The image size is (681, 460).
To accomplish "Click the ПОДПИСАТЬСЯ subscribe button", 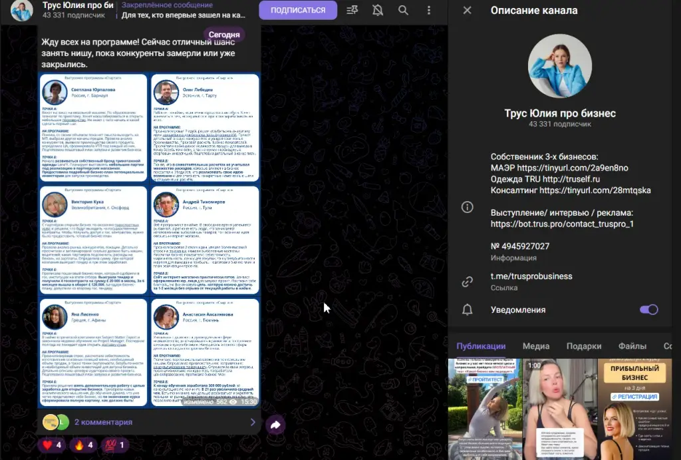I will pyautogui.click(x=298, y=10).
